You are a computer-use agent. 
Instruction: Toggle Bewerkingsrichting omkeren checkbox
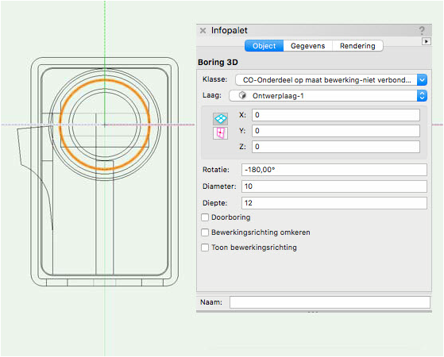pyautogui.click(x=205, y=232)
